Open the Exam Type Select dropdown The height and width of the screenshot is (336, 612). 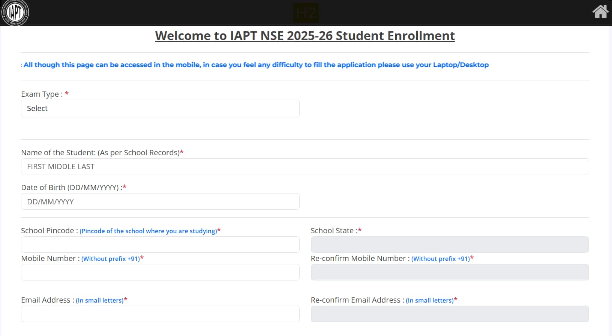(160, 108)
